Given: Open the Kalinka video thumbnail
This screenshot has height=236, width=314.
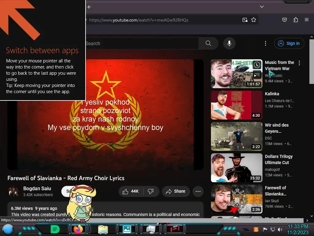Looking at the screenshot, I should pyautogui.click(x=236, y=105).
